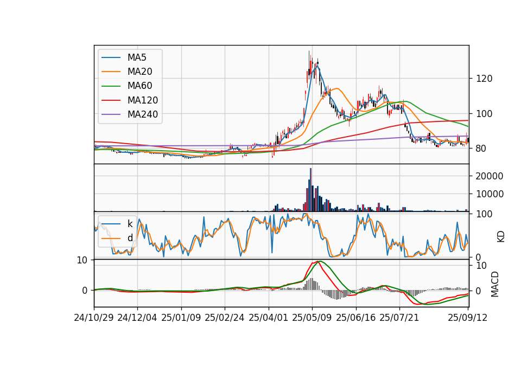The width and height of the screenshot is (521, 374).
Task: Click the green MA60 legend line swatch
Action: tap(111, 86)
